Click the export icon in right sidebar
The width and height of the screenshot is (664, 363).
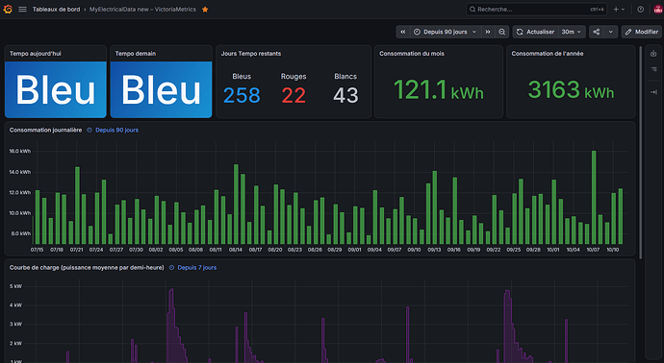click(x=653, y=54)
